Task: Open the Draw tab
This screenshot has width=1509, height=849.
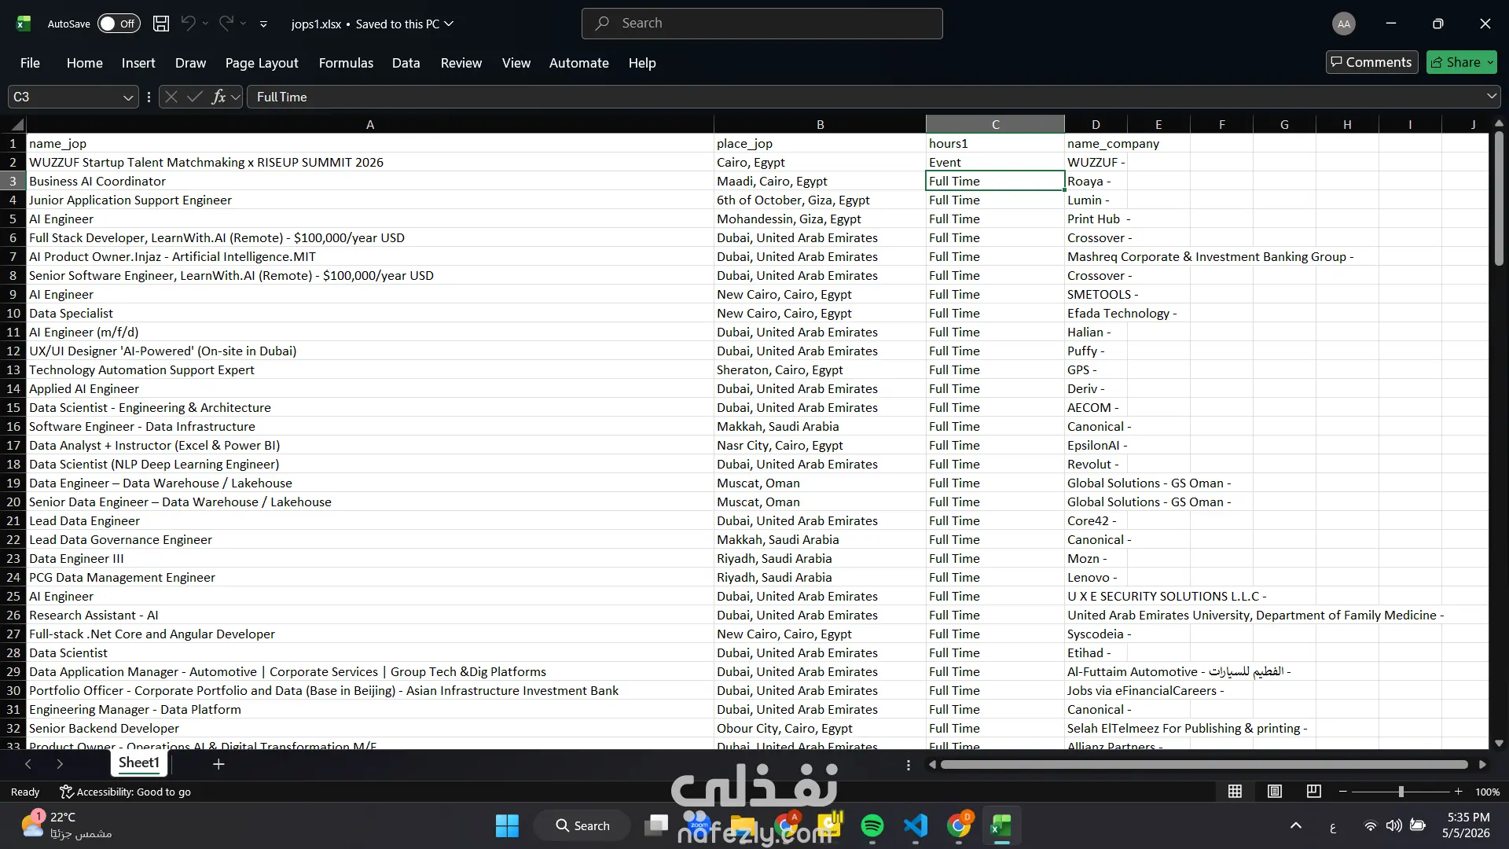Action: click(x=190, y=63)
